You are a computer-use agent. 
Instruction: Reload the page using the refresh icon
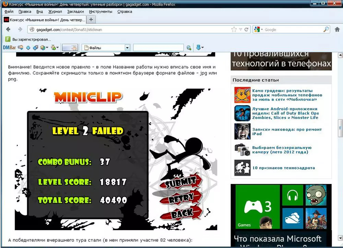coord(246,29)
